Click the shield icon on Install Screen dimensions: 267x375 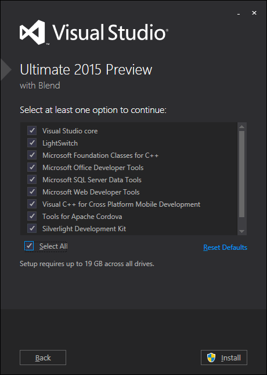211,358
